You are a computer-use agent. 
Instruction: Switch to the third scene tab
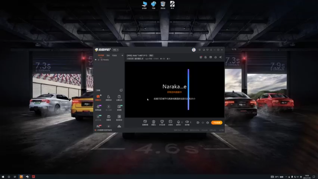(114, 55)
